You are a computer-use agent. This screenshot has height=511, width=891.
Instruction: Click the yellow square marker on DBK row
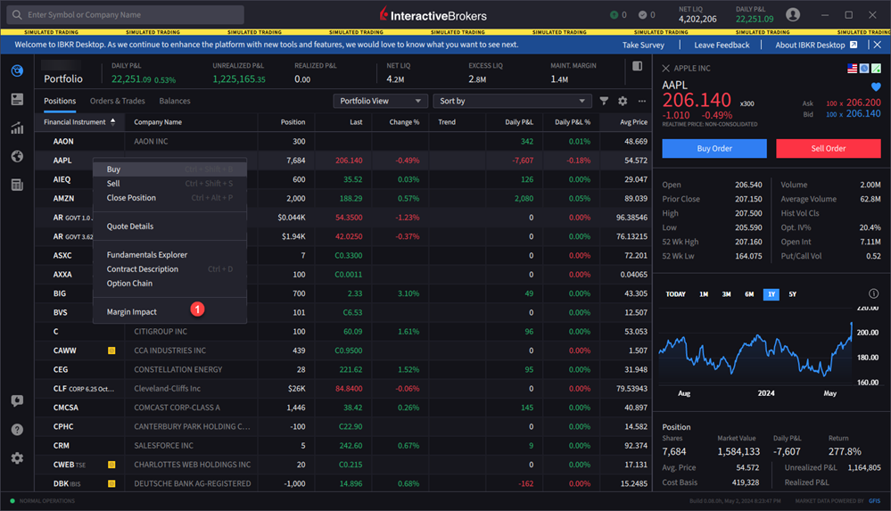pyautogui.click(x=111, y=483)
